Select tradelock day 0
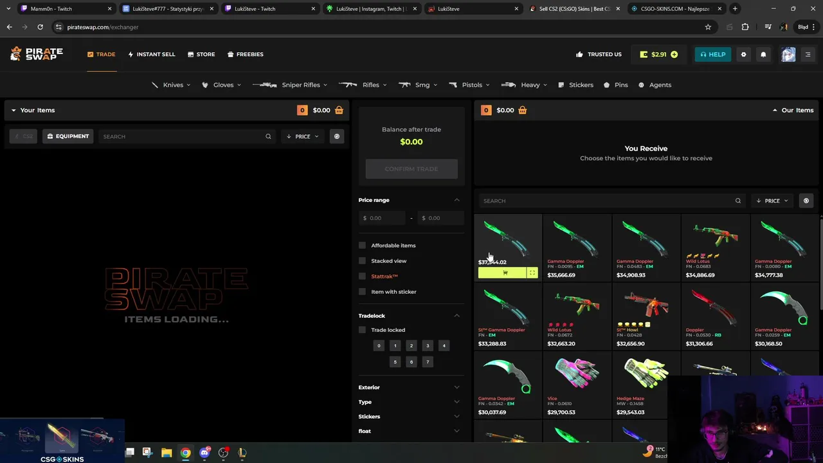Viewport: 823px width, 463px height. (379, 346)
